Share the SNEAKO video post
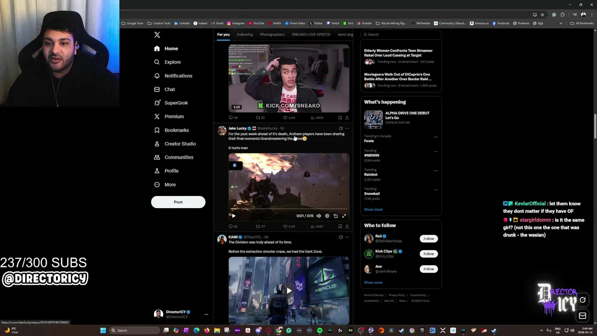Viewport: 597px width, 336px height. click(x=347, y=118)
